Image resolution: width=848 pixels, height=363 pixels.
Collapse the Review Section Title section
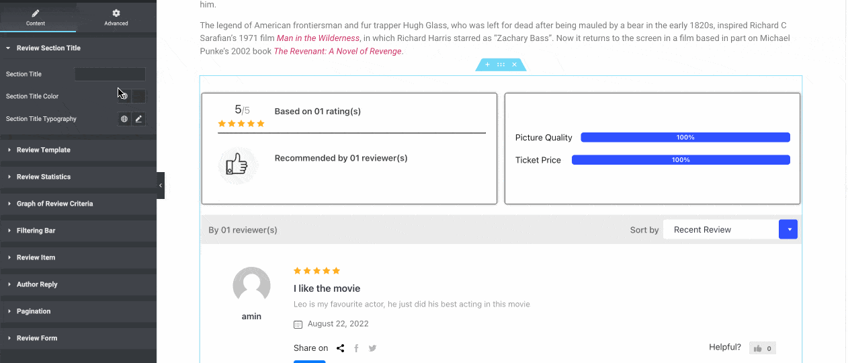[48, 48]
